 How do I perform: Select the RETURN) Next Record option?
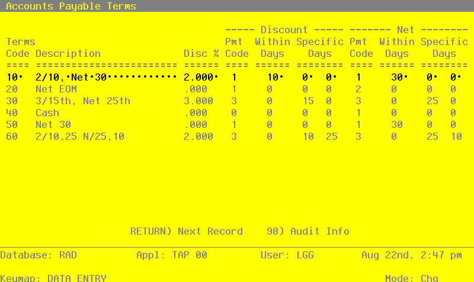coord(187,231)
